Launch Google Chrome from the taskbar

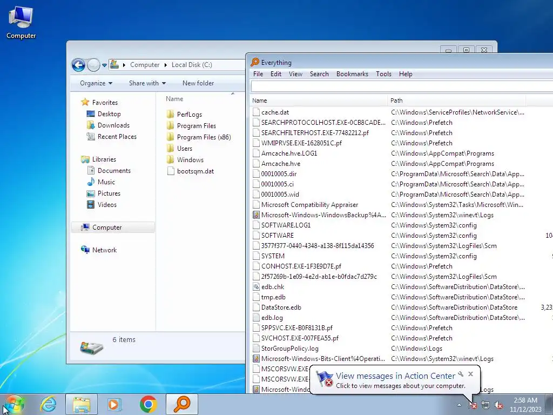point(148,404)
